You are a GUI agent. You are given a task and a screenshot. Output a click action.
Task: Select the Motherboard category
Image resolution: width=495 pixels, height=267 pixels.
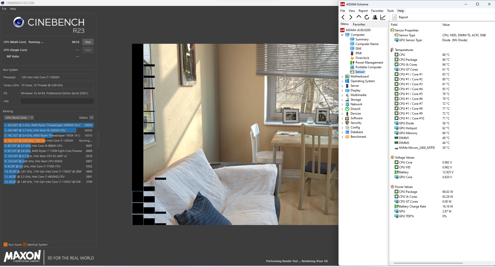359,76
